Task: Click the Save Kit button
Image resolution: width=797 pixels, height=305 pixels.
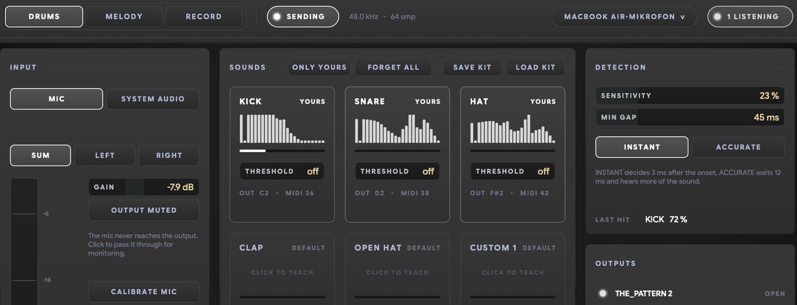Action: [472, 67]
